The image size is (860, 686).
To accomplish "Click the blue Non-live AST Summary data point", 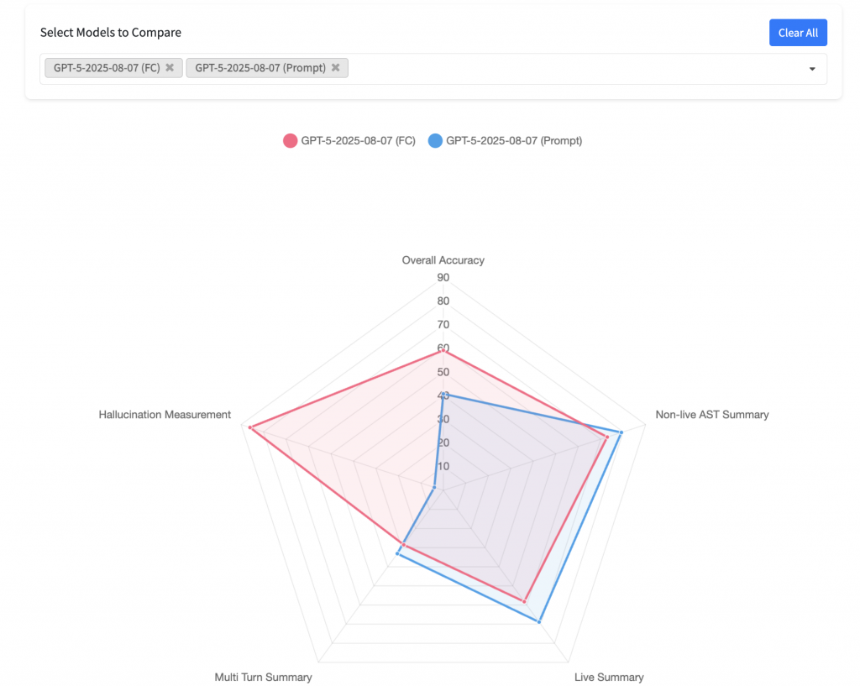I will 621,432.
